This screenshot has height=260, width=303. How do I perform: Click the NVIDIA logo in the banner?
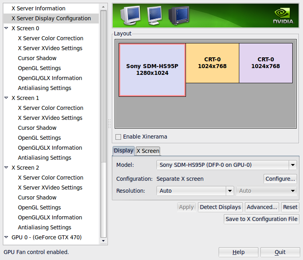[283, 16]
